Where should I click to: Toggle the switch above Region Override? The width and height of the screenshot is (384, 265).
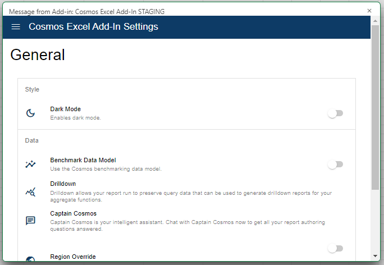pyautogui.click(x=336, y=249)
